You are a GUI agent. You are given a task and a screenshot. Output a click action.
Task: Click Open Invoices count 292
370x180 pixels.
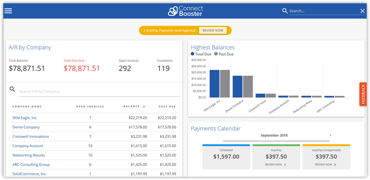coord(124,68)
